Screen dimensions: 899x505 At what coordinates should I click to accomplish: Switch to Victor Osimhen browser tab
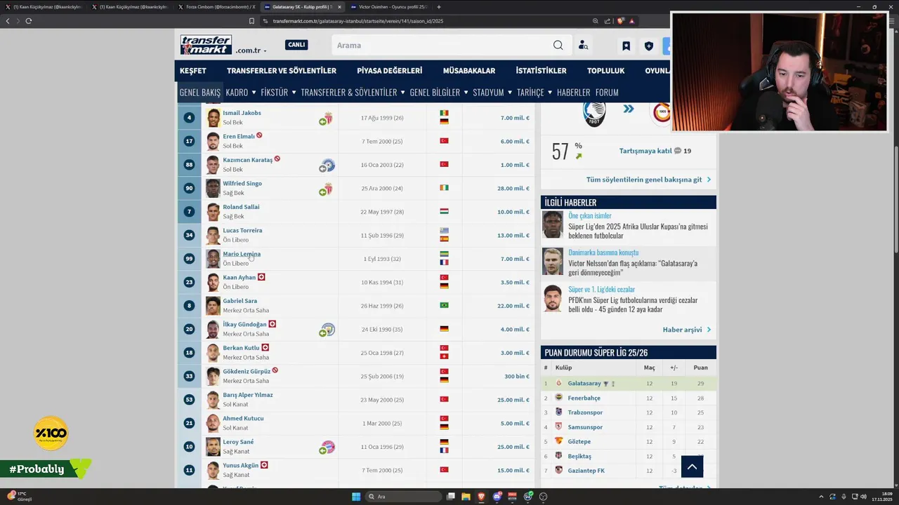tap(390, 7)
